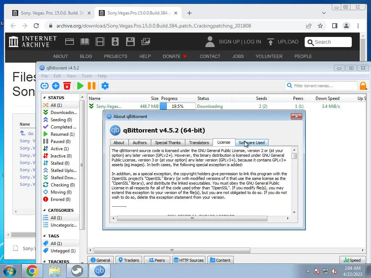Open the Peers bottom tab
Viewport: 371px width, 278px height.
157,260
